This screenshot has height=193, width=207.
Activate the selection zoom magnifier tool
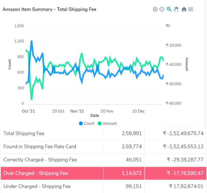click(169, 10)
